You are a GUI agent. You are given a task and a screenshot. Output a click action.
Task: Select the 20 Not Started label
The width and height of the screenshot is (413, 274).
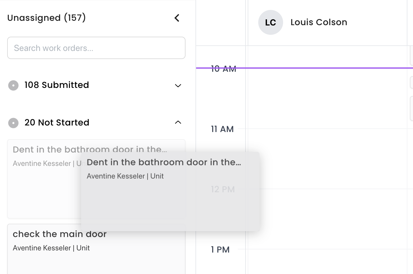click(57, 123)
